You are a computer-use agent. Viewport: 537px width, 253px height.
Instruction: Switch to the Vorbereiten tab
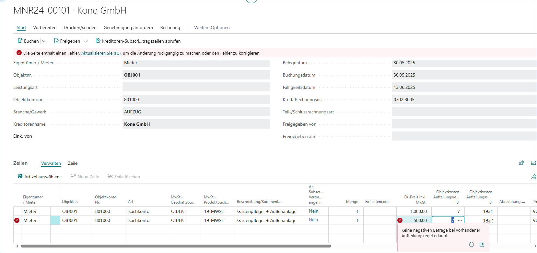pos(45,27)
